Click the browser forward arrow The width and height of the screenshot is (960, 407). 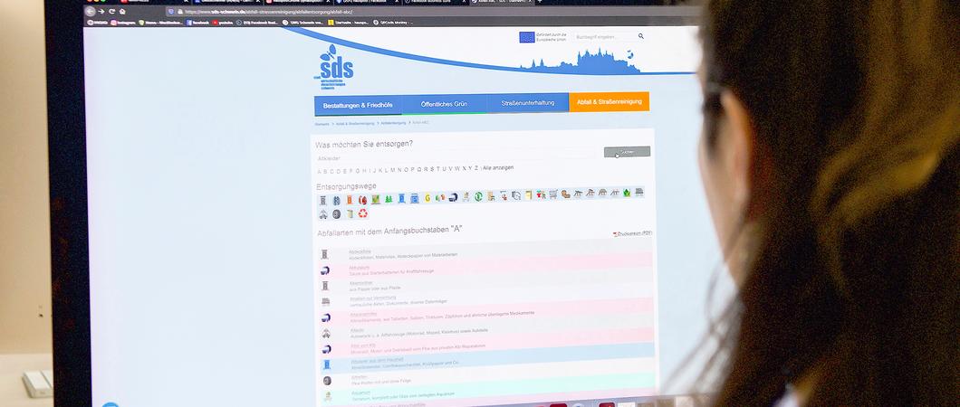tap(101, 11)
